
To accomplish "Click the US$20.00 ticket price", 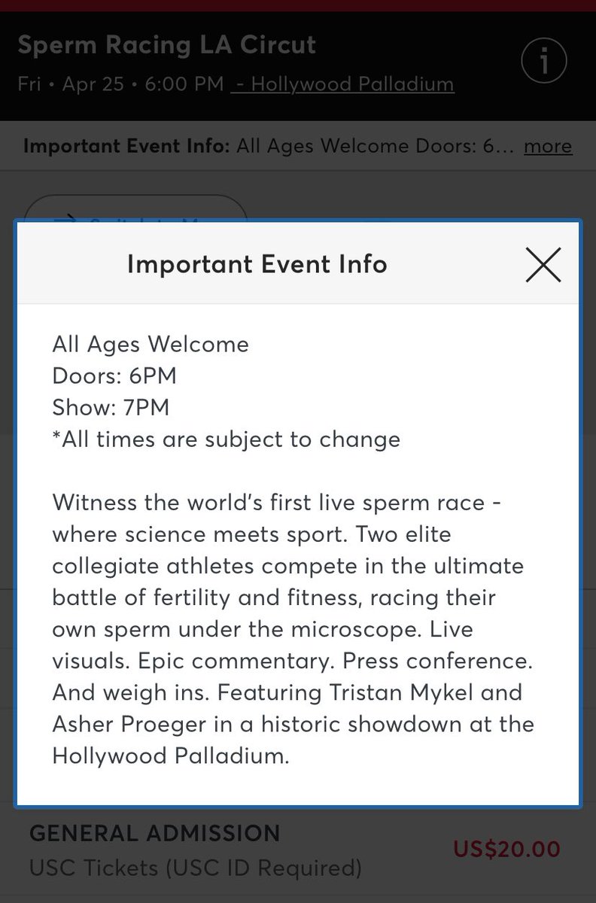I will coord(506,850).
